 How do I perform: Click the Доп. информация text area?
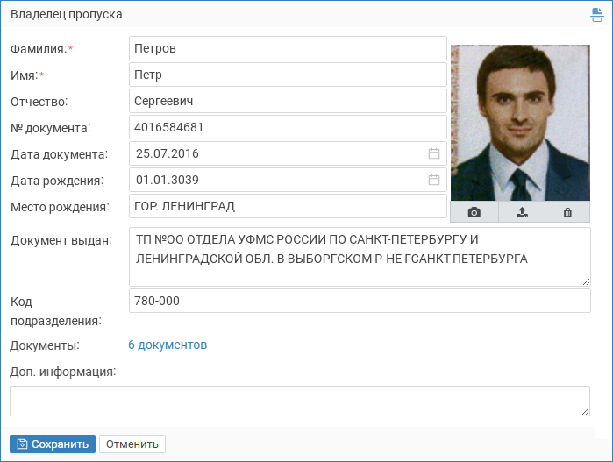pos(300,401)
